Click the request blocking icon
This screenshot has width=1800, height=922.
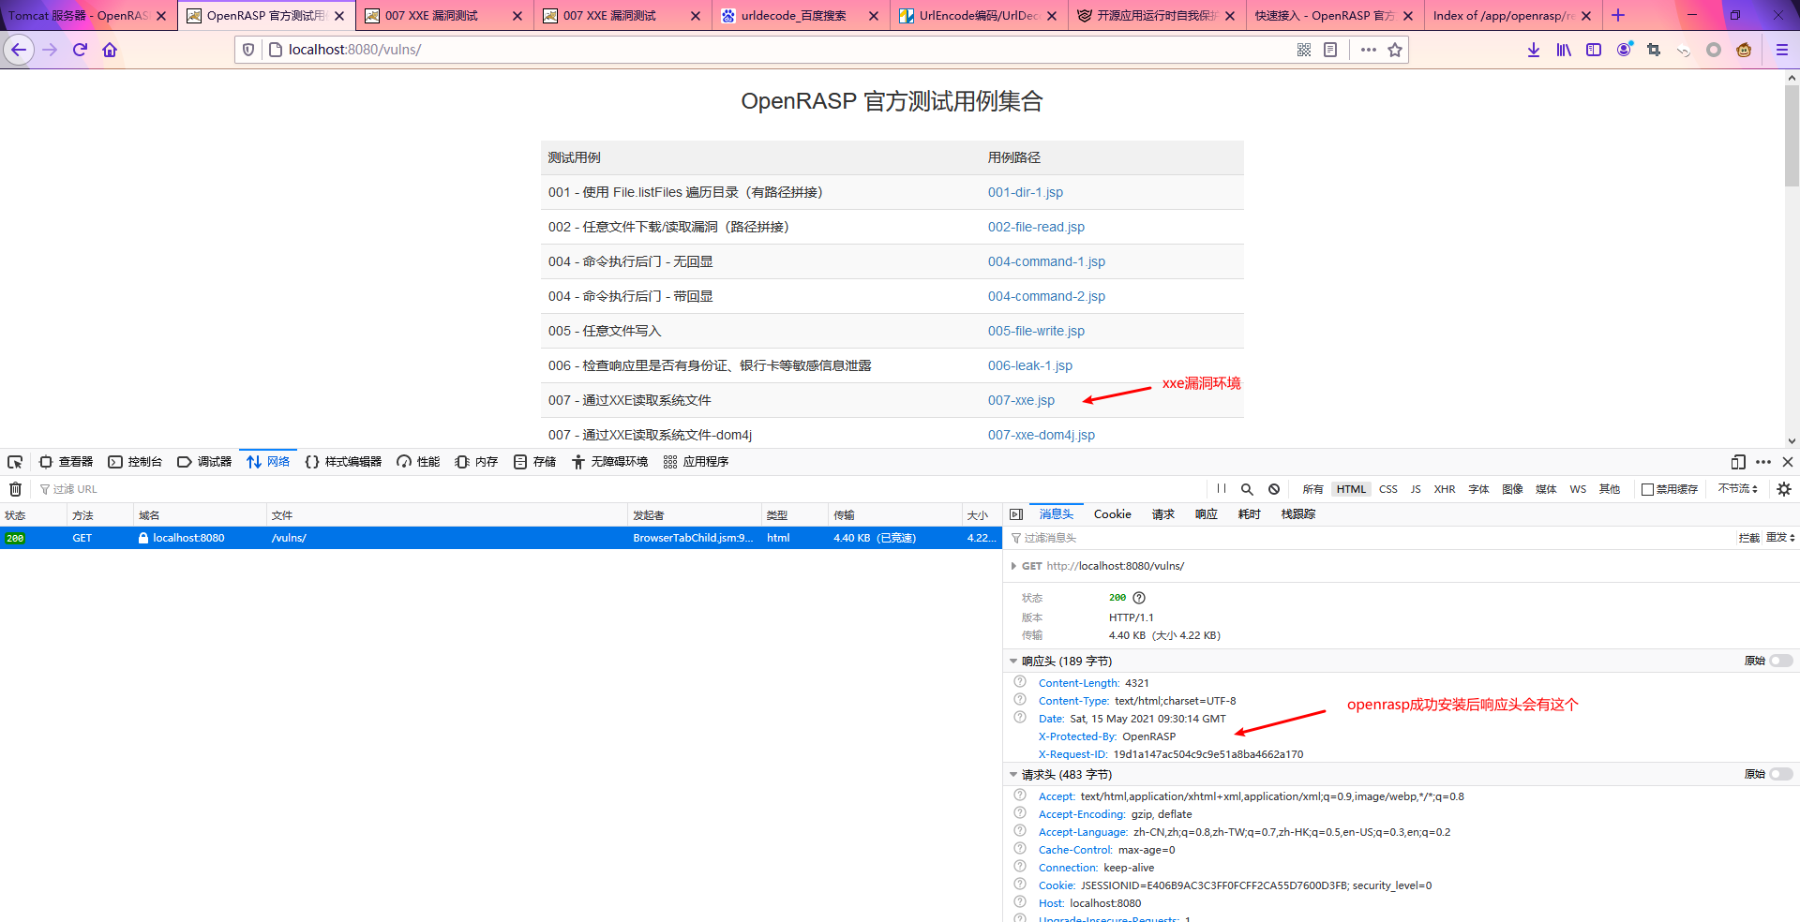pyautogui.click(x=1274, y=489)
